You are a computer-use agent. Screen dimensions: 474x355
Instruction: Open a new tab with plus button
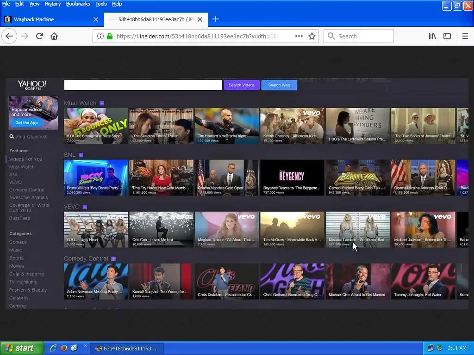pyautogui.click(x=216, y=19)
